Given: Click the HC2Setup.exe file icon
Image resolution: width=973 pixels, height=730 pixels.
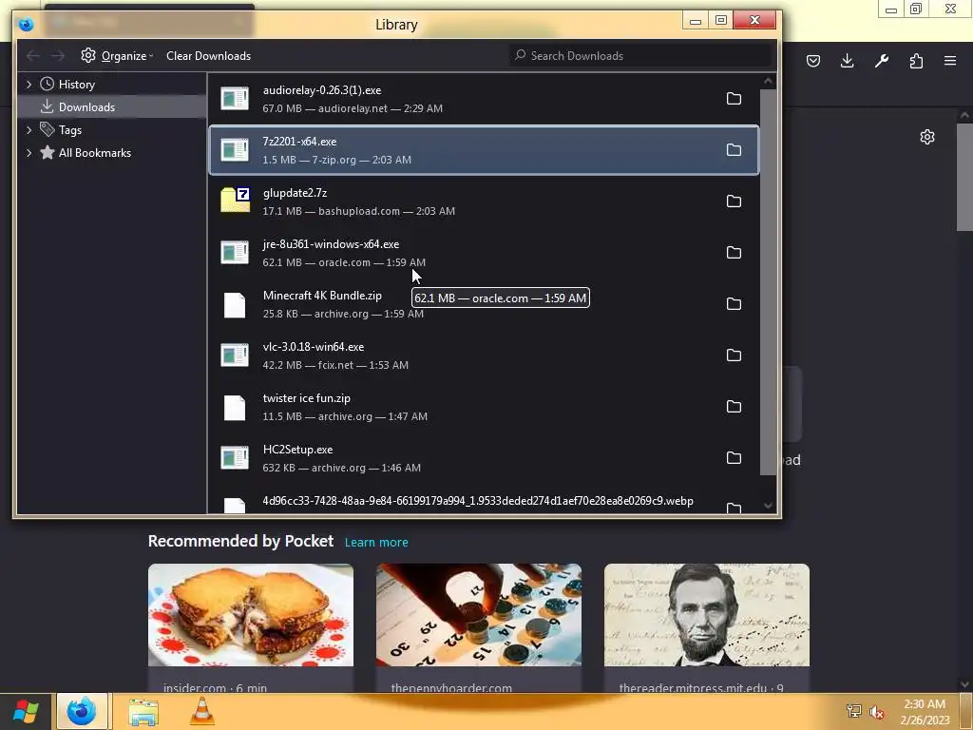Looking at the screenshot, I should [x=235, y=458].
